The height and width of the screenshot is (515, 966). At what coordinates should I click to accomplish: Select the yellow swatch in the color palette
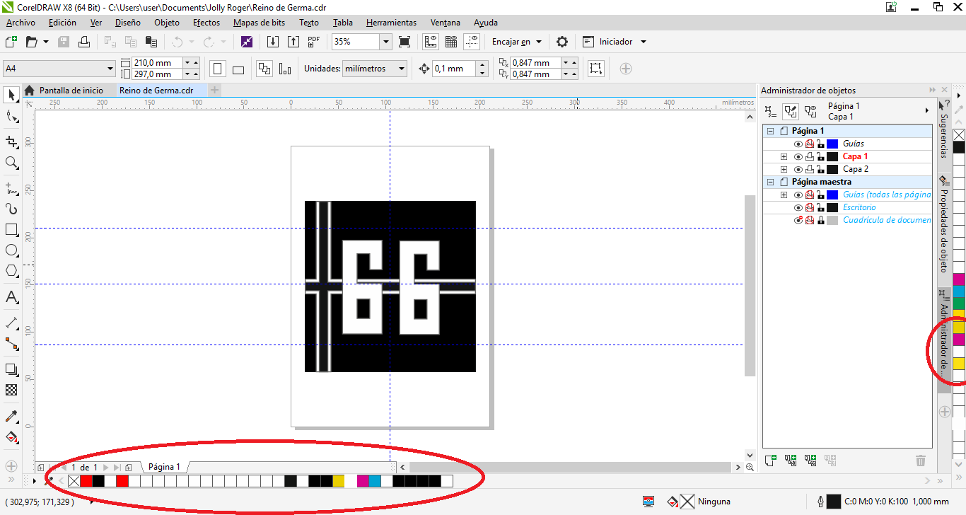point(338,481)
